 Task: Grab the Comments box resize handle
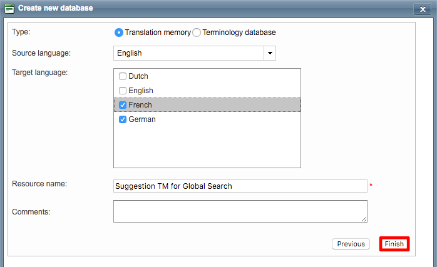tap(364, 219)
